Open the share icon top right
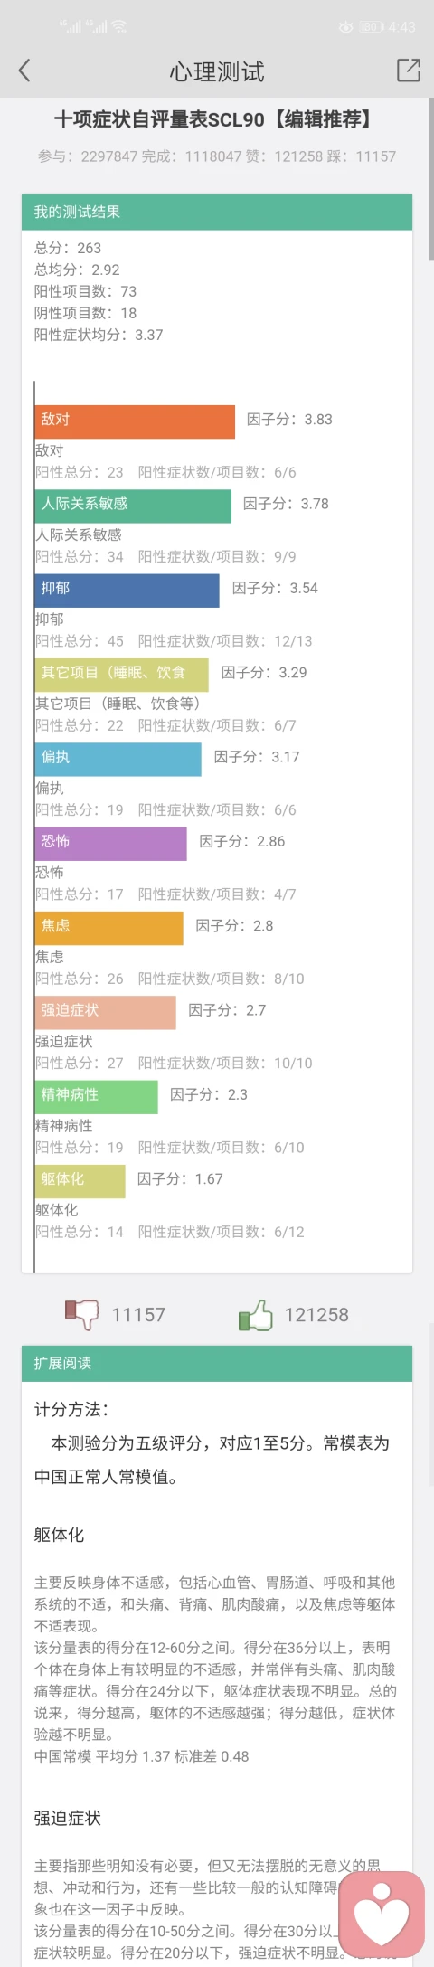 pyautogui.click(x=409, y=71)
